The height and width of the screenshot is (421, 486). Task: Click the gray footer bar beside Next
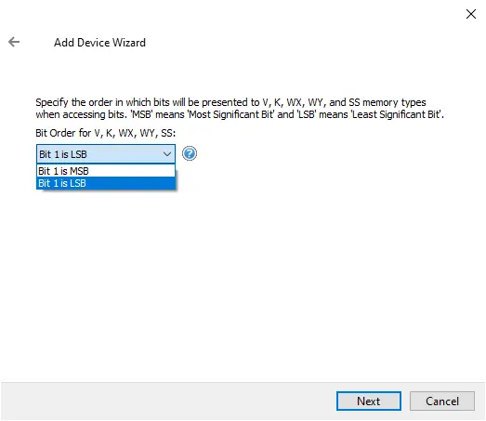[x=167, y=401]
